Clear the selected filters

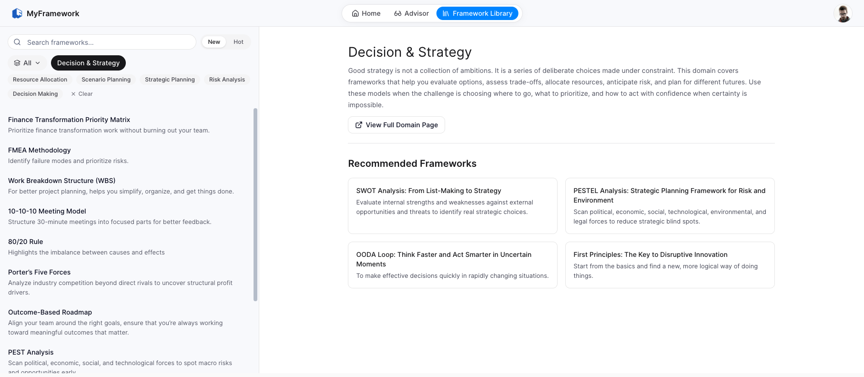[81, 94]
